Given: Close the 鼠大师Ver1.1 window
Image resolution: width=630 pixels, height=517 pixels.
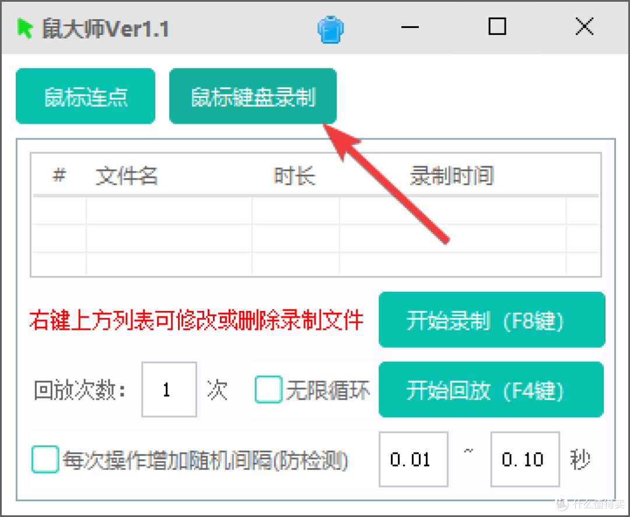Looking at the screenshot, I should [584, 26].
